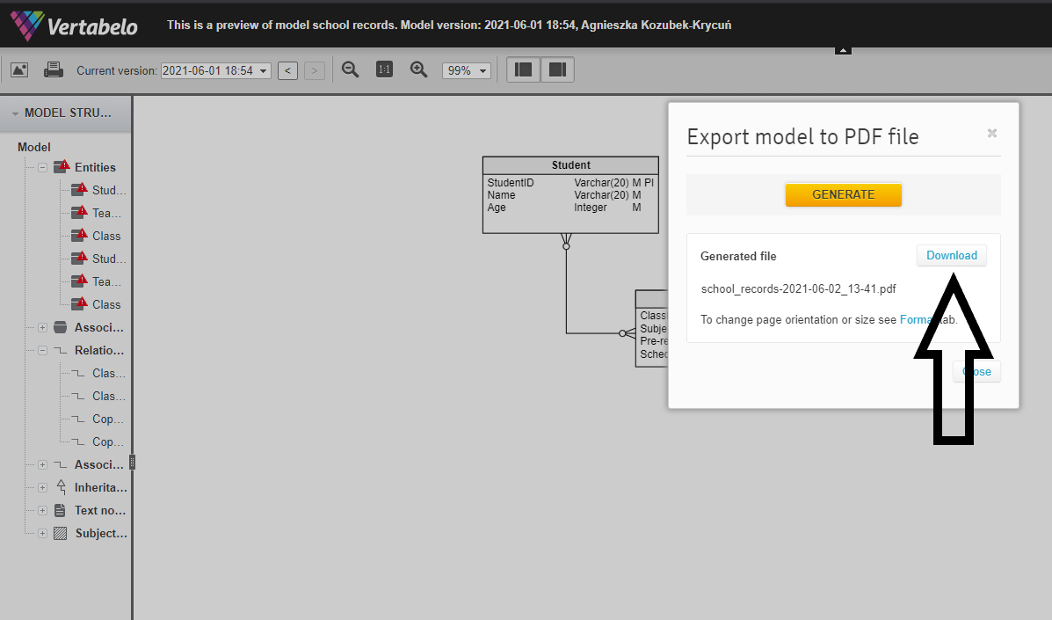Select the Student entity header

click(570, 165)
